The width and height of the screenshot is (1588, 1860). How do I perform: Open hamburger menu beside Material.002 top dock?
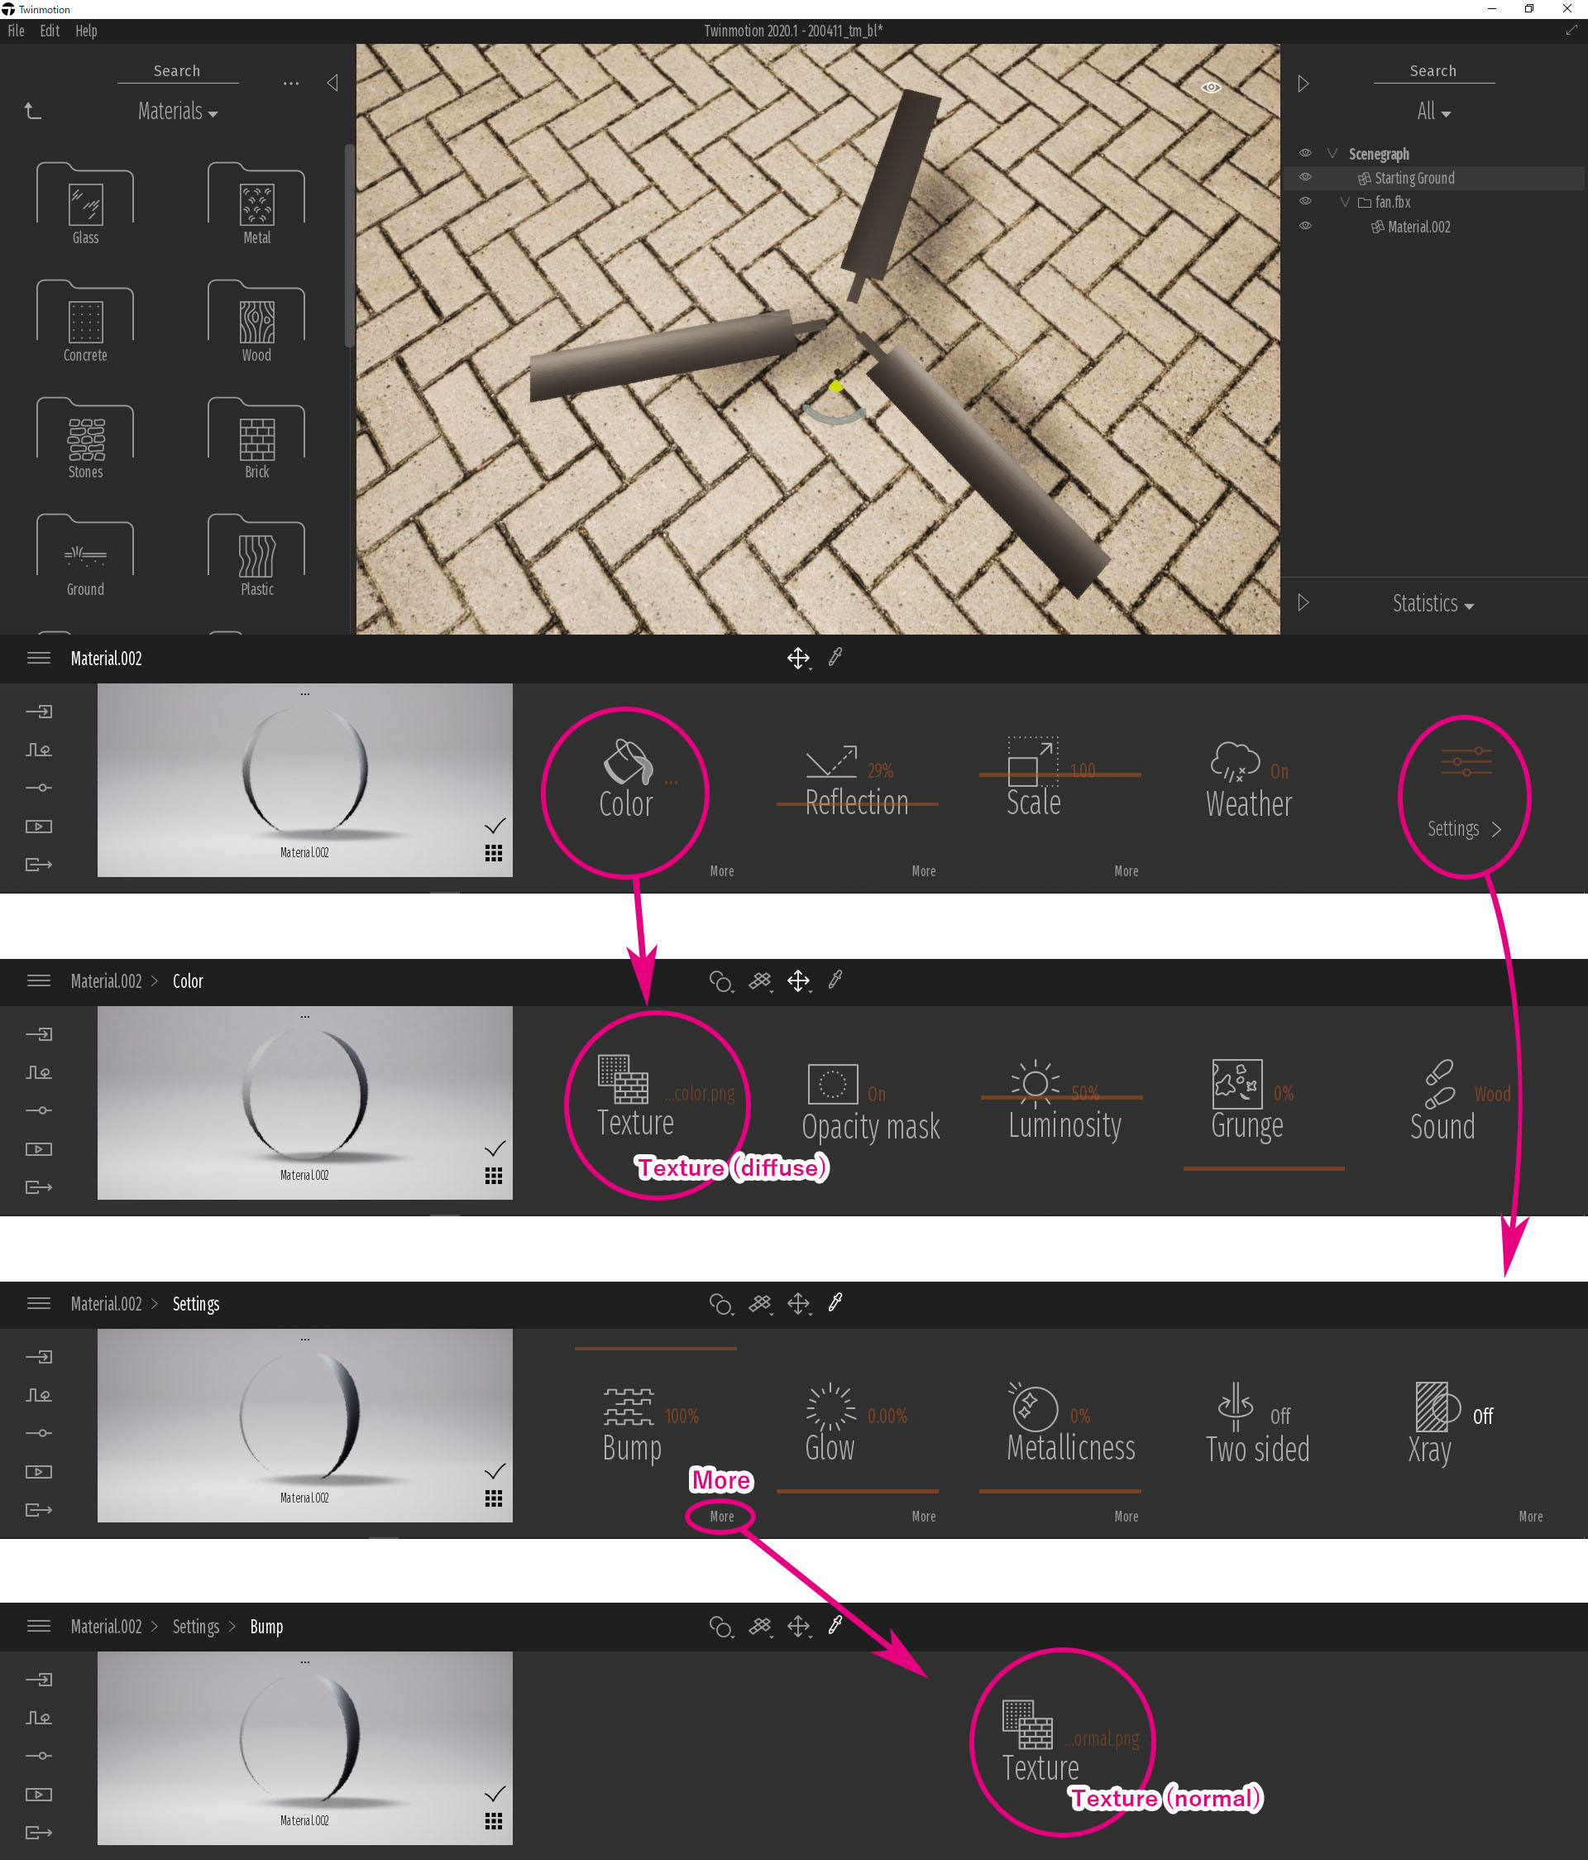pos(39,658)
